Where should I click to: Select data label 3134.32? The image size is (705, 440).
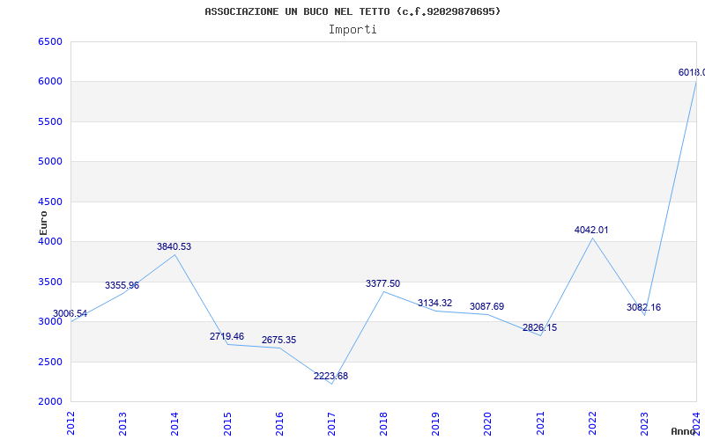coord(434,303)
